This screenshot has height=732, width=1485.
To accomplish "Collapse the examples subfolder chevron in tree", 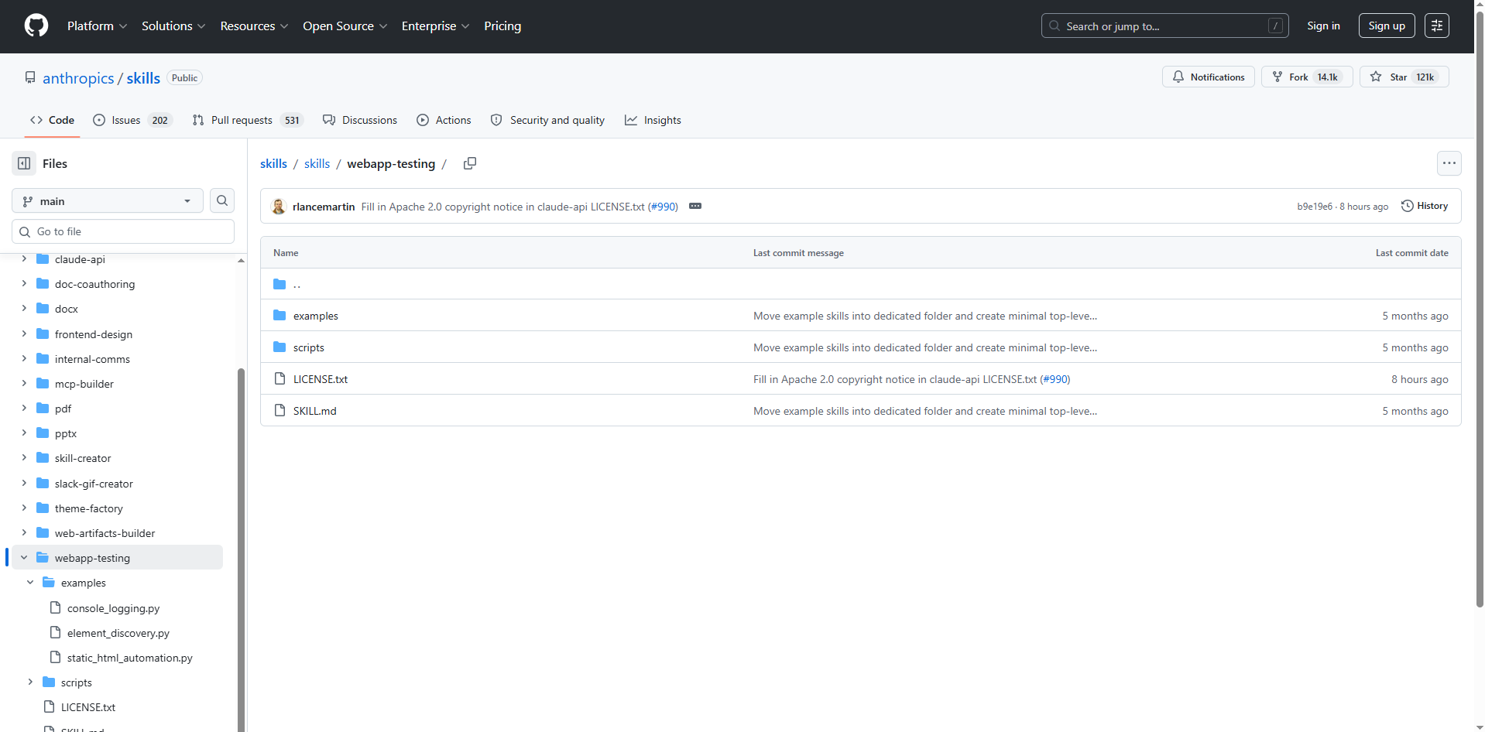I will pos(30,582).
